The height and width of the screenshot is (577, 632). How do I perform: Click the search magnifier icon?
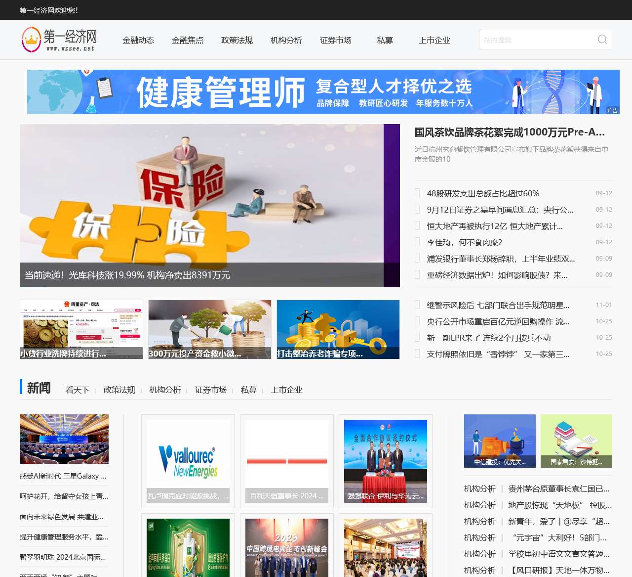point(602,40)
